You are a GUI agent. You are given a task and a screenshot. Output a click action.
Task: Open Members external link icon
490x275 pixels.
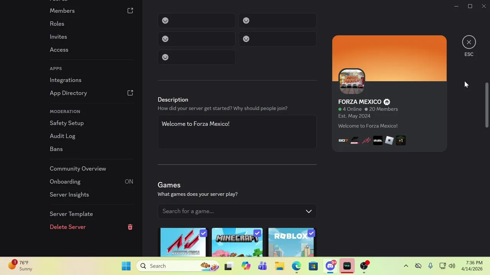tap(130, 11)
